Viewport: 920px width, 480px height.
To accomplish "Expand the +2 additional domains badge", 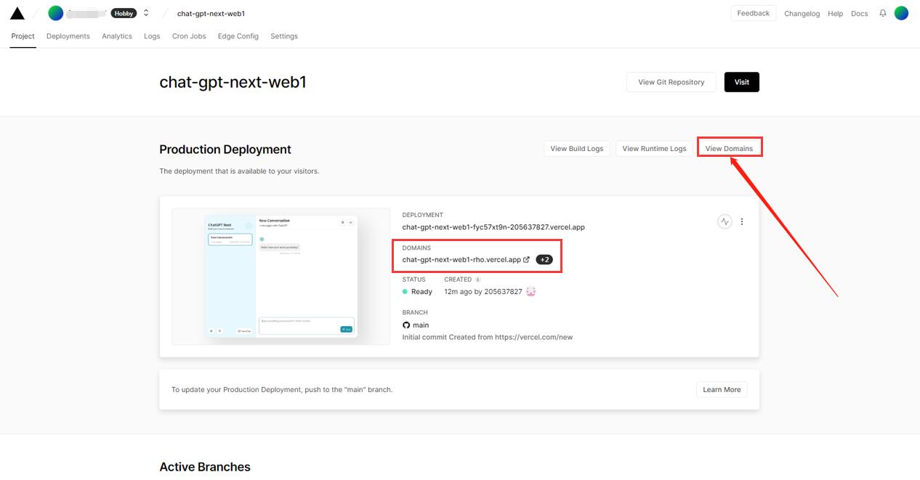I will (x=544, y=260).
